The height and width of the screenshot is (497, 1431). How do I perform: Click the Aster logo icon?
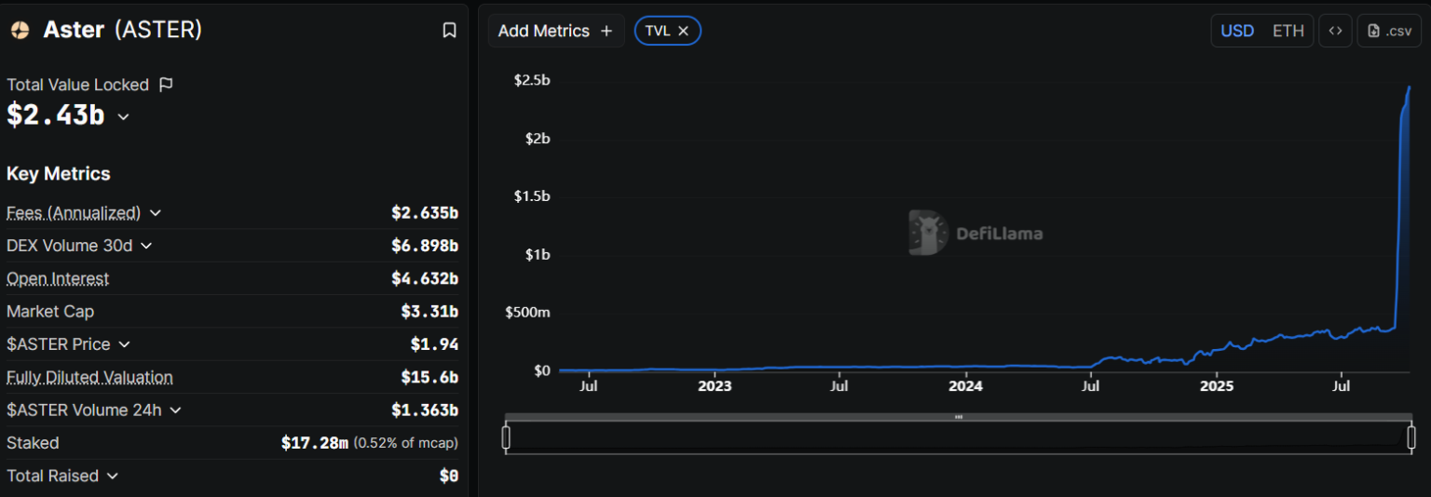point(20,31)
